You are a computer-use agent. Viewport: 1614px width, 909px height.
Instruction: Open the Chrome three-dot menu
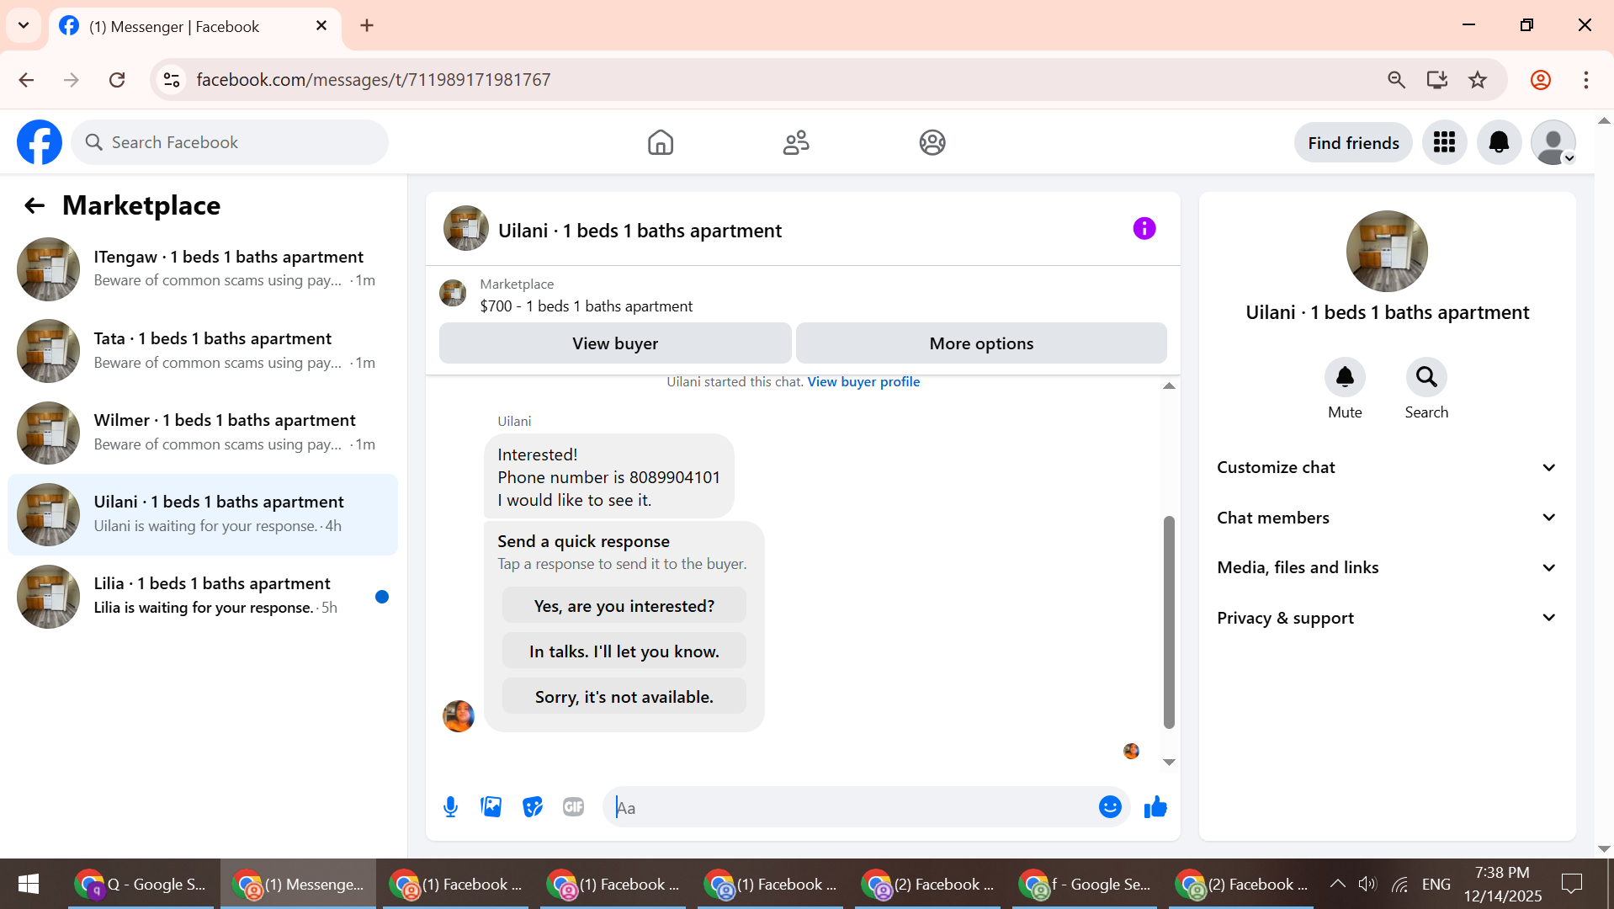click(1586, 80)
